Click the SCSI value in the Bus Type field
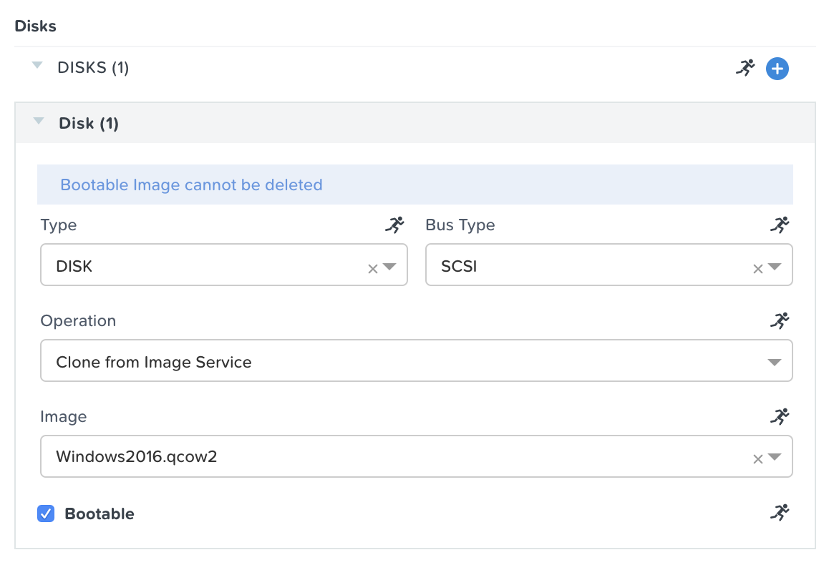Image resolution: width=829 pixels, height=565 pixels. click(x=459, y=266)
